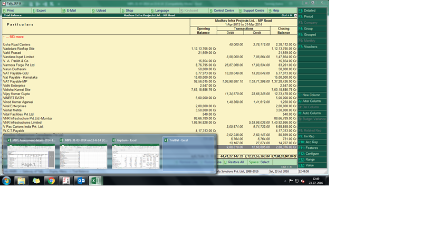
Task: Click the Closing Balance column header
Action: [x=283, y=31]
